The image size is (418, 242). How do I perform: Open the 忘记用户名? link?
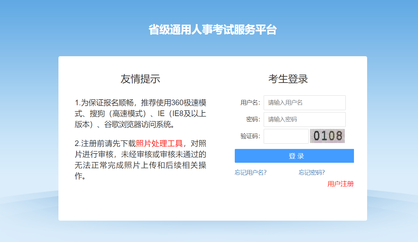[251, 173]
